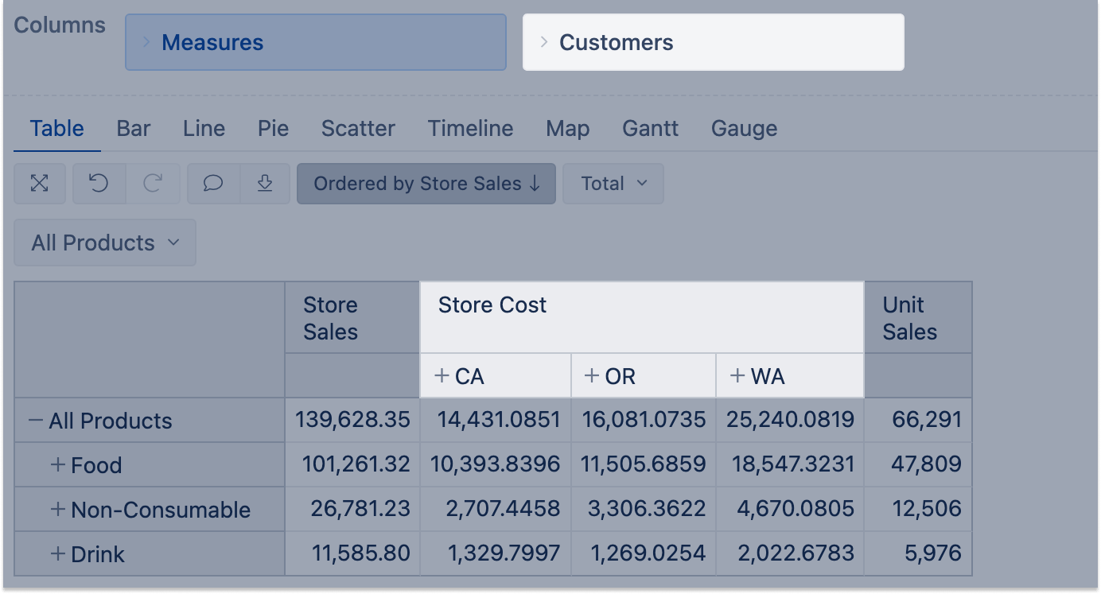This screenshot has width=1101, height=594.
Task: Collapse the All Products row
Action: 36,421
